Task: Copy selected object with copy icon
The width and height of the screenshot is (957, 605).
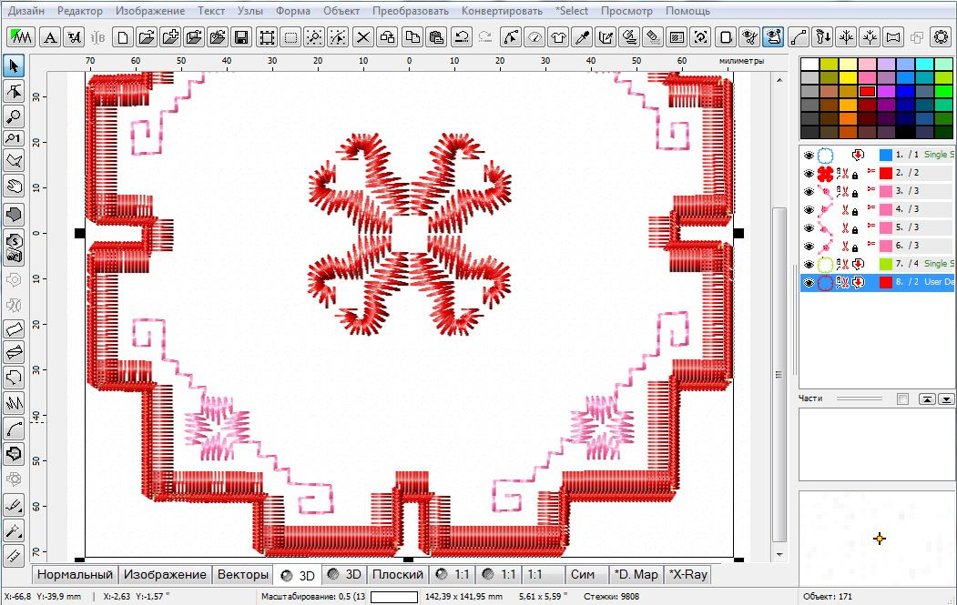Action: 412,37
